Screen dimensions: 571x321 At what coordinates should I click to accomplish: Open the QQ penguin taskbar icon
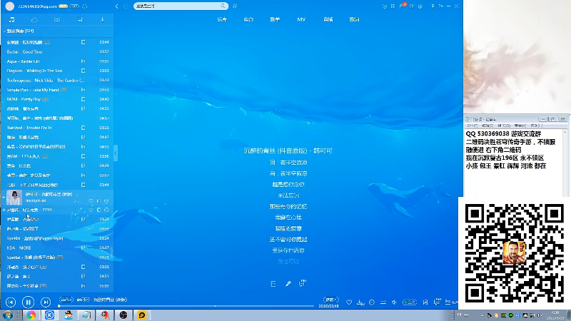[68, 315]
